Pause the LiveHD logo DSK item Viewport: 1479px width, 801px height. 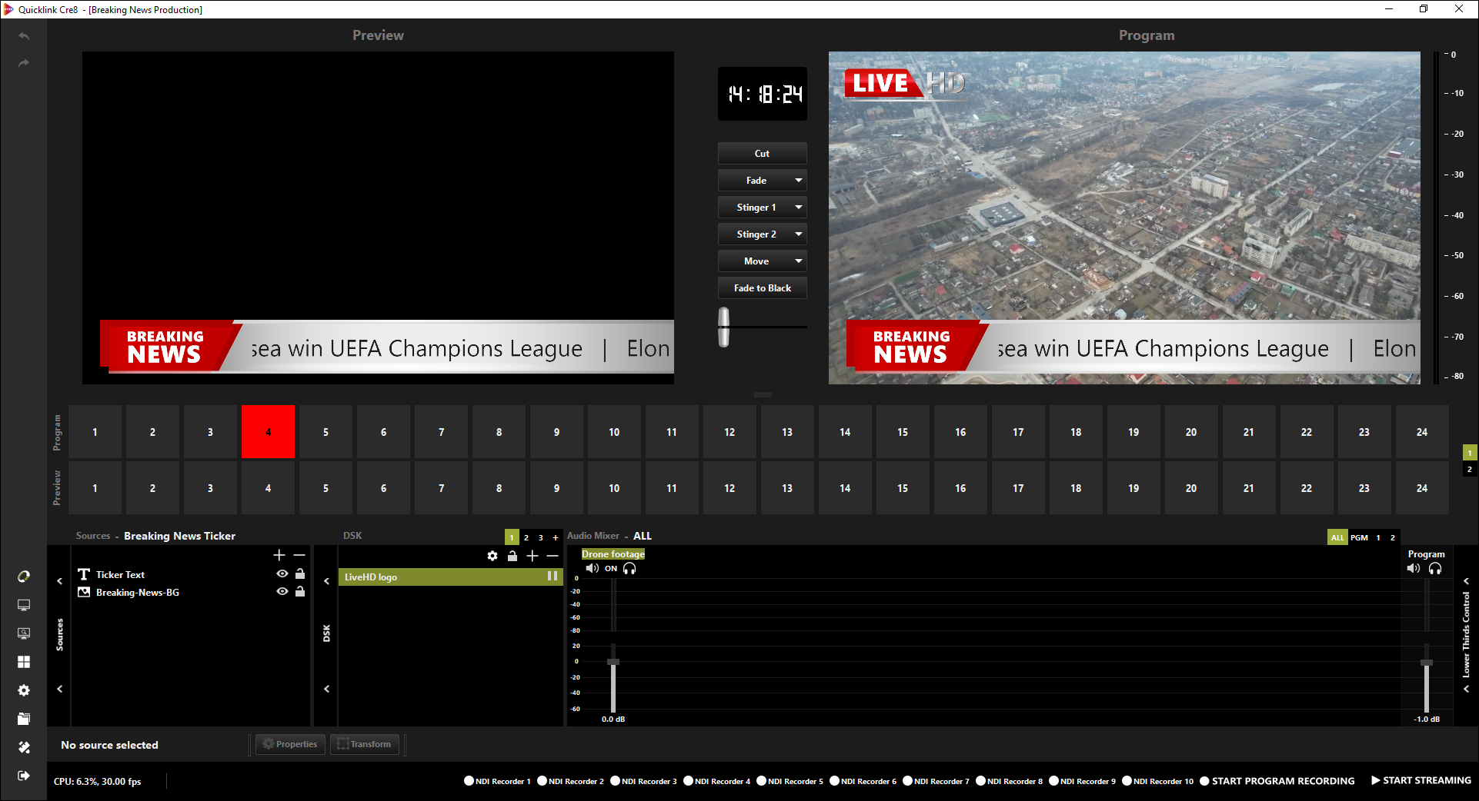point(552,577)
